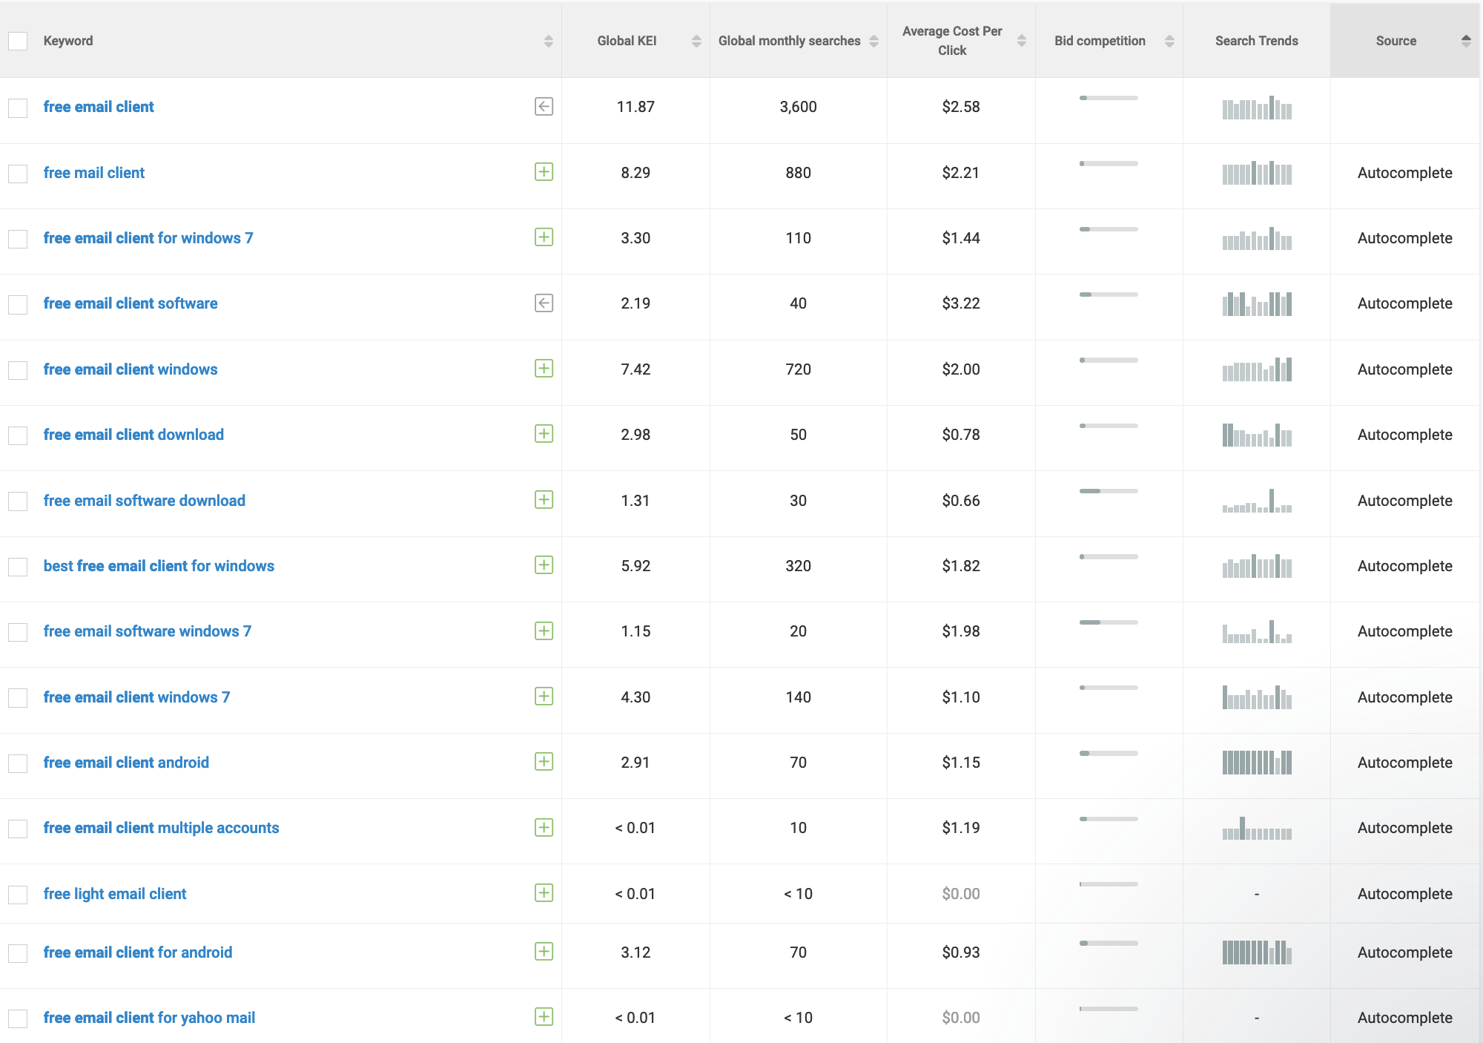Open the 'free email client download' keyword link
This screenshot has width=1483, height=1043.
133,434
